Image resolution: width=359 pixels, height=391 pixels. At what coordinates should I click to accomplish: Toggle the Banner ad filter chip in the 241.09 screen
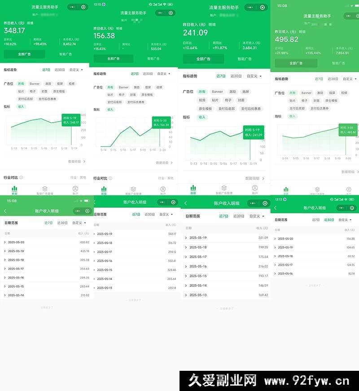point(217,92)
